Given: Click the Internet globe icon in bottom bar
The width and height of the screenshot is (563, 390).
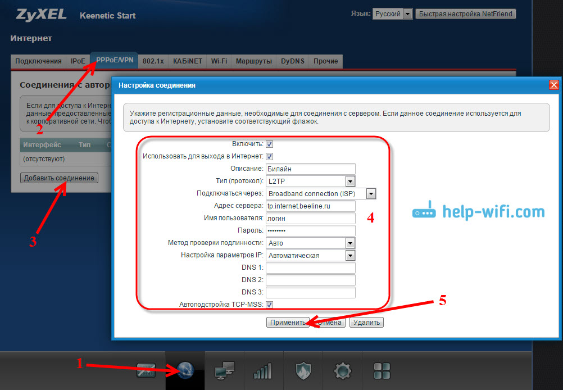Looking at the screenshot, I should pyautogui.click(x=185, y=371).
